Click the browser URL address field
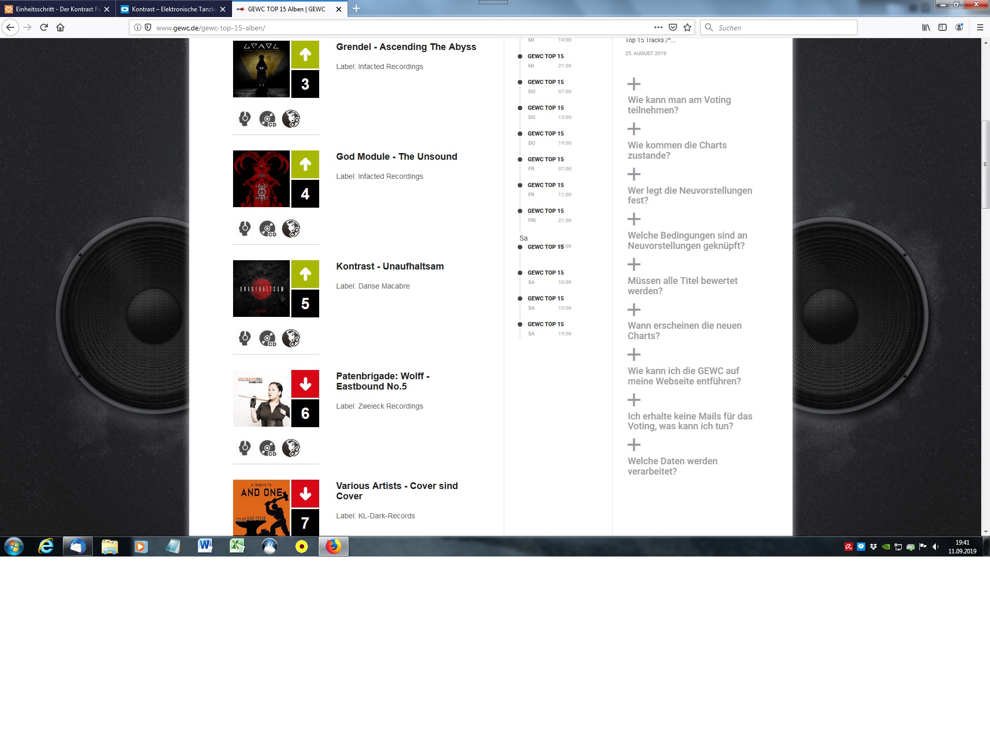Image resolution: width=990 pixels, height=742 pixels. tap(402, 28)
